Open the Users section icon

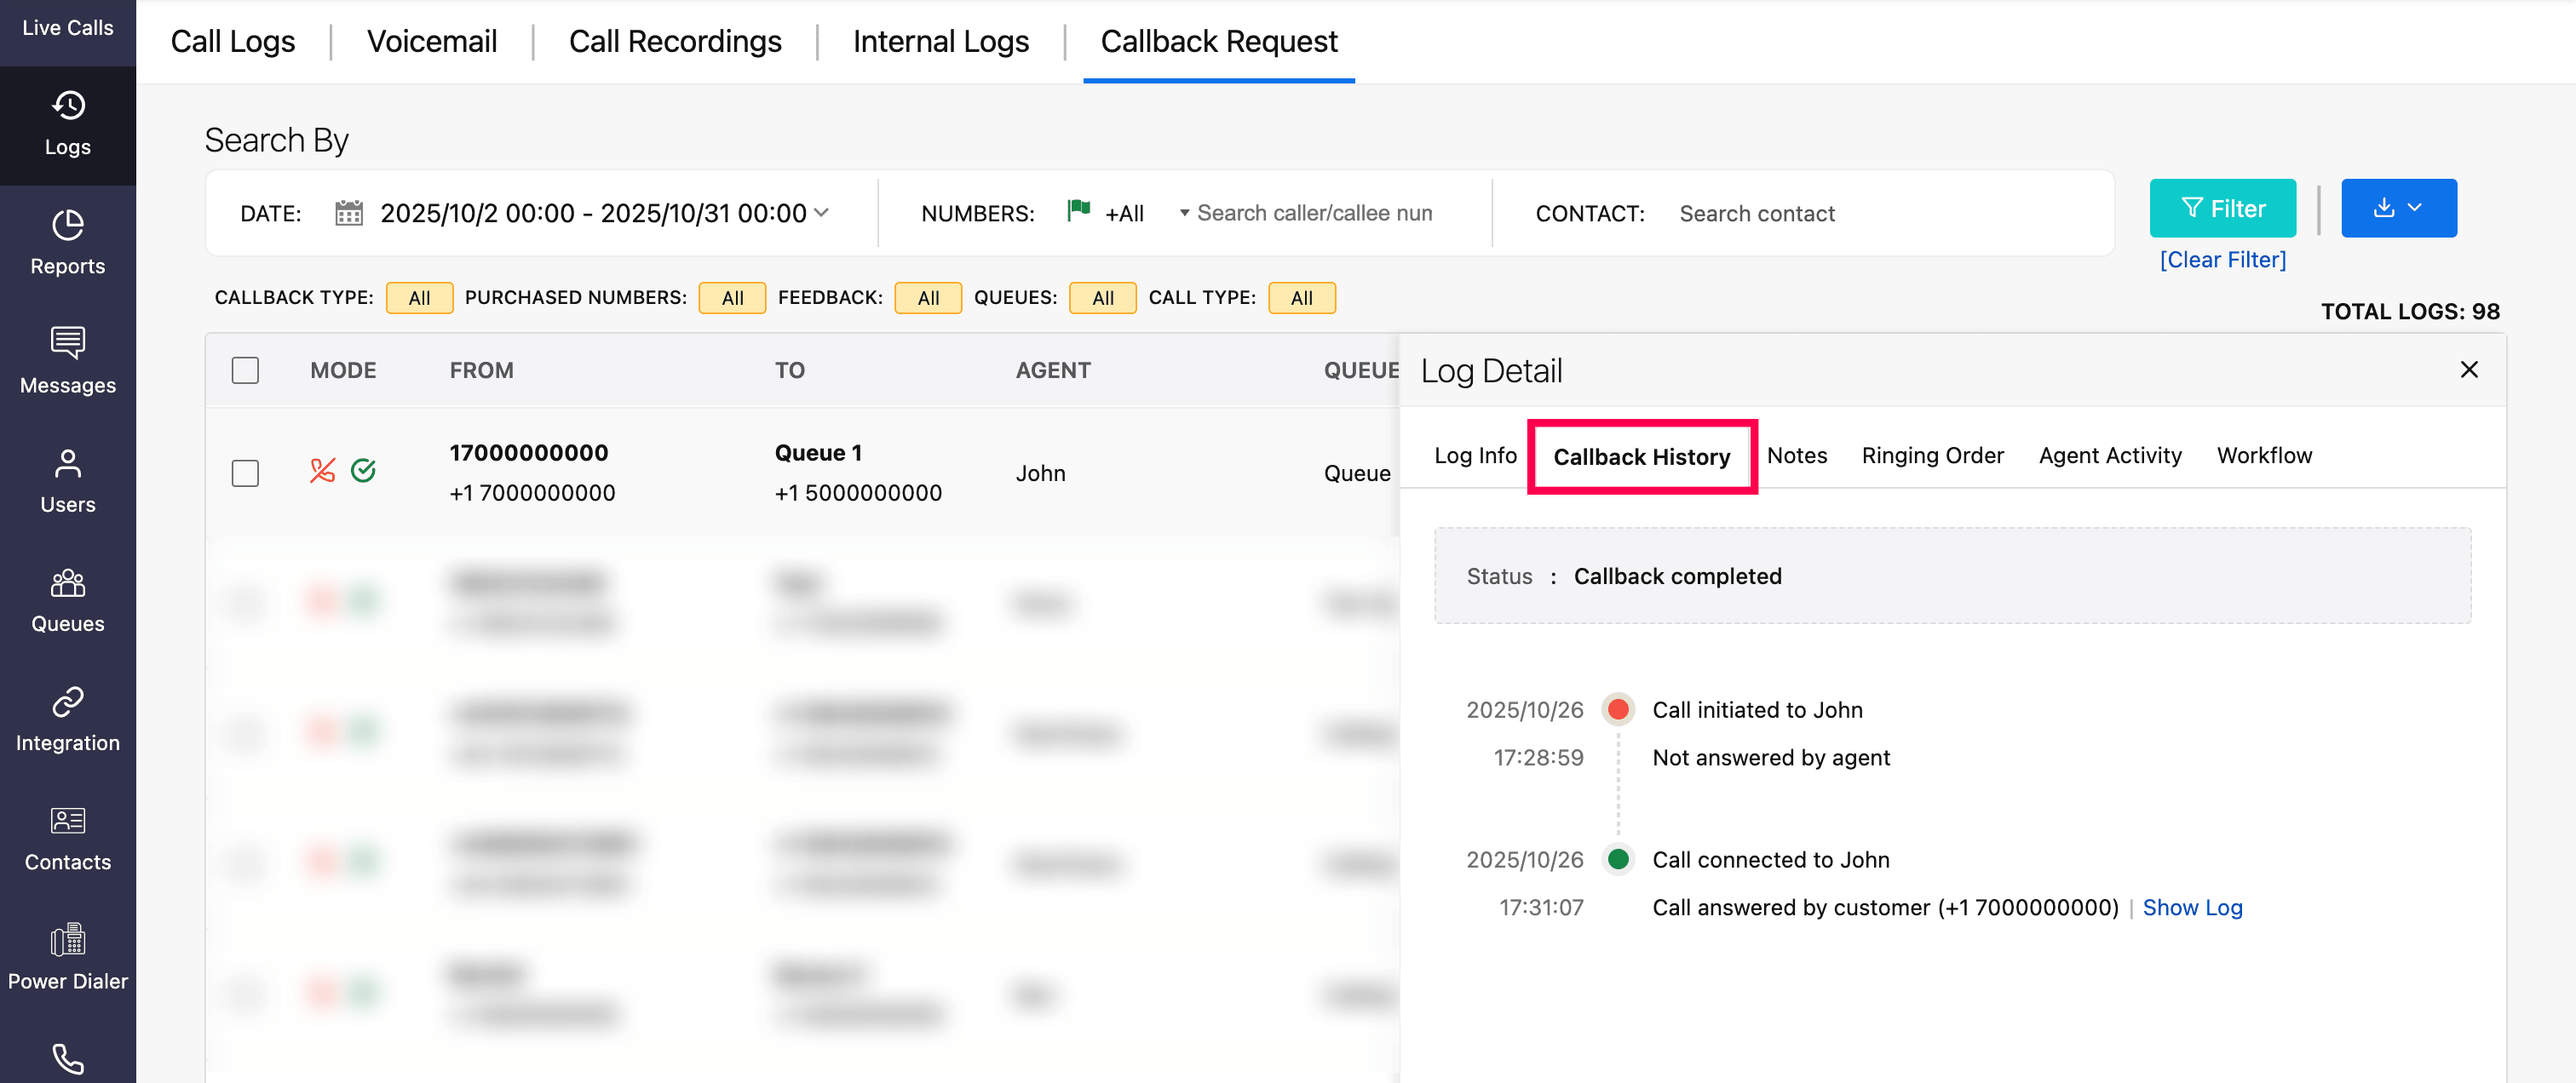[67, 463]
